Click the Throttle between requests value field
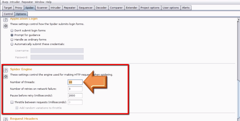 tap(75, 102)
